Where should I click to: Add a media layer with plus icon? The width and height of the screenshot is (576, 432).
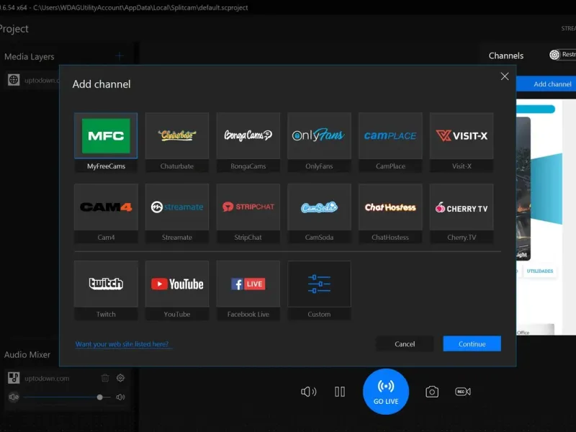point(120,56)
